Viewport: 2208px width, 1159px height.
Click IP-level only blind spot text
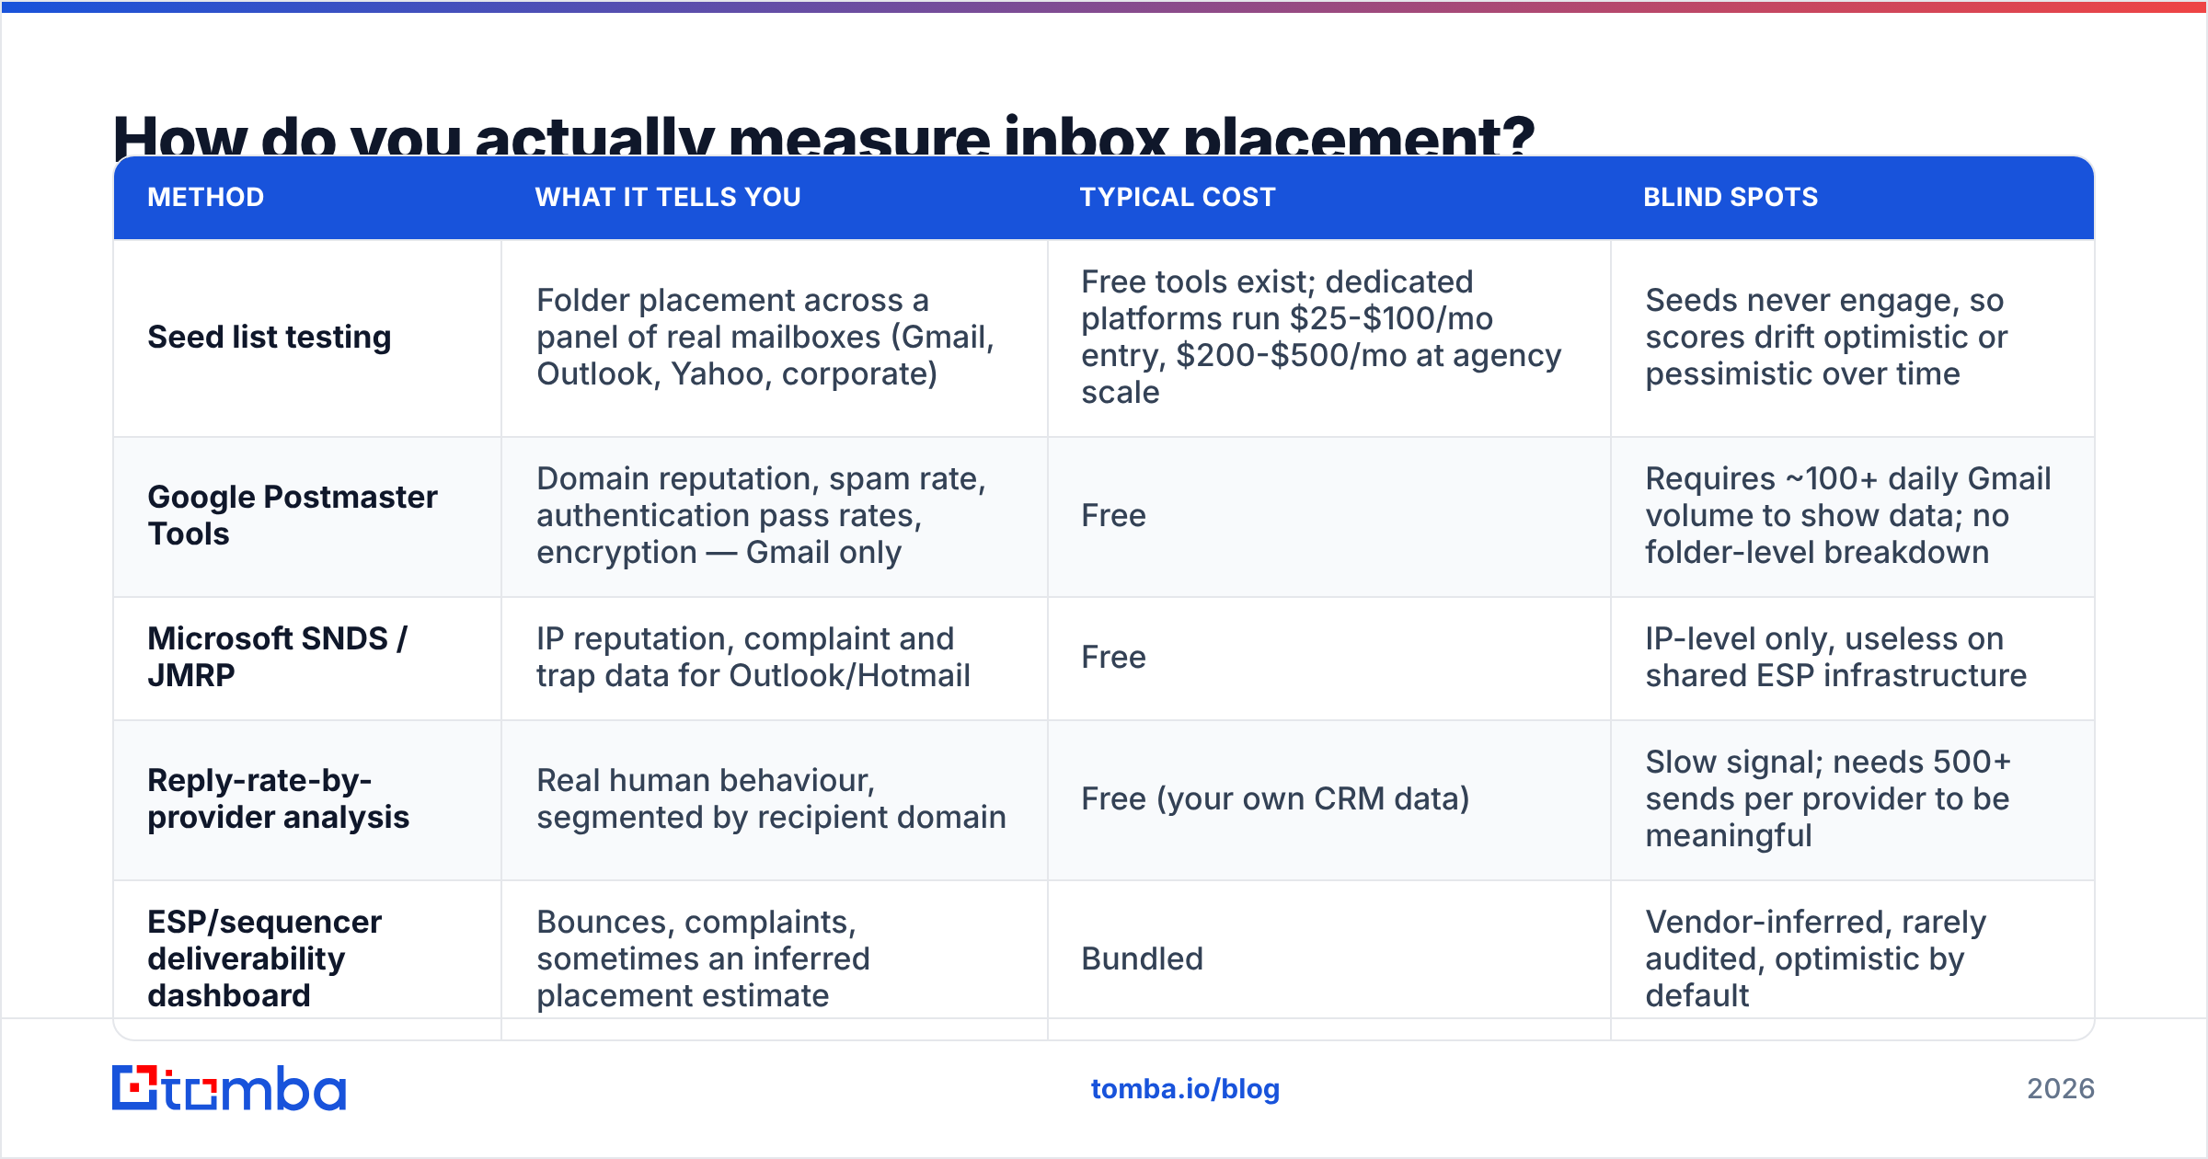(1835, 657)
